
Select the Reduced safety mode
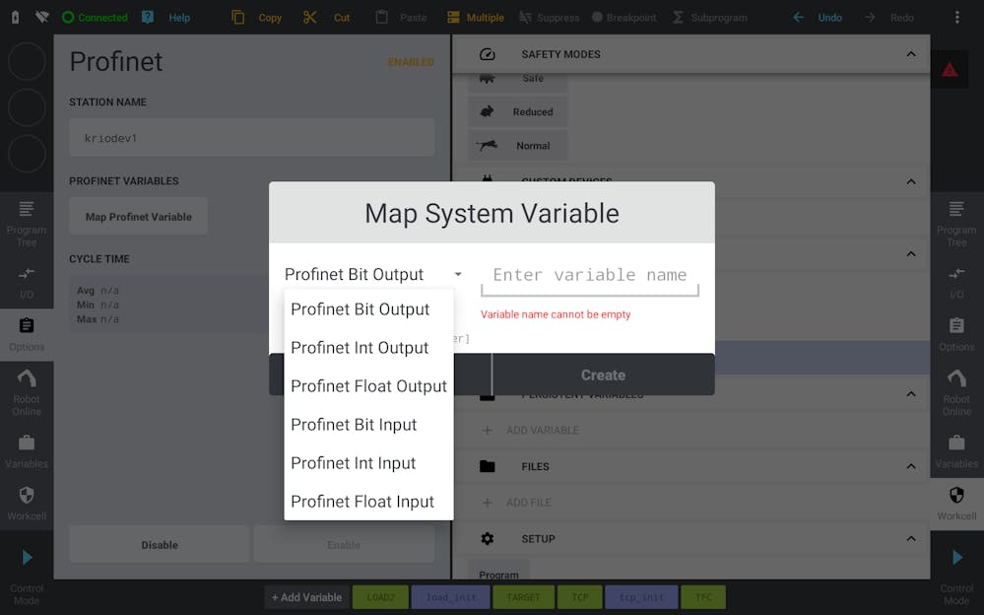pyautogui.click(x=518, y=111)
